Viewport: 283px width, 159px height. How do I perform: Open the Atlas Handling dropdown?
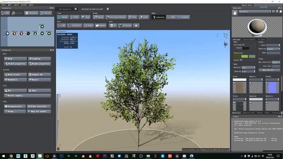point(273,49)
